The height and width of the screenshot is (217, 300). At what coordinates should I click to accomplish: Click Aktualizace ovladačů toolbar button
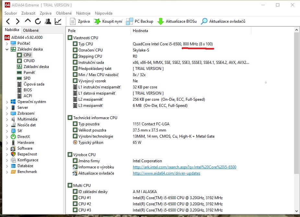click(x=223, y=21)
